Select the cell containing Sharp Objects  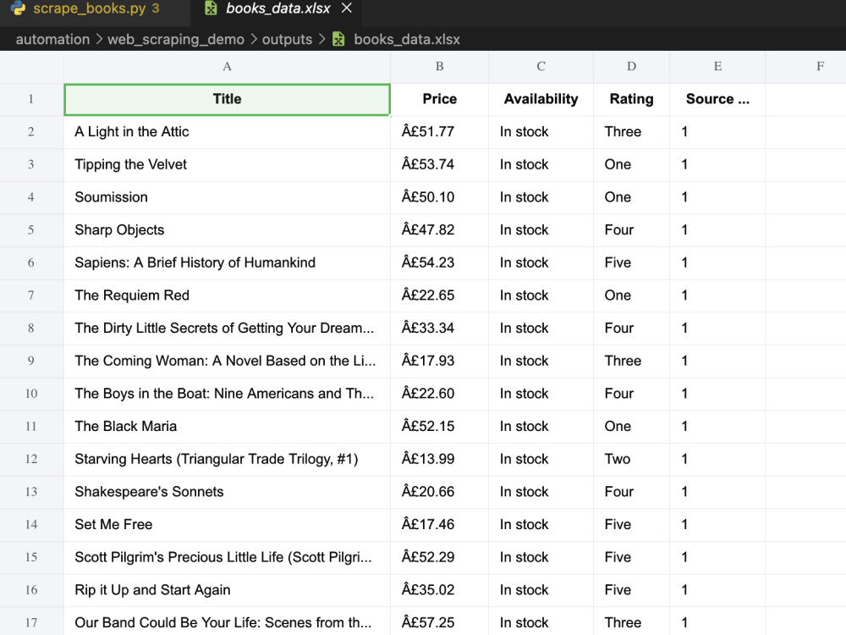[x=227, y=230]
